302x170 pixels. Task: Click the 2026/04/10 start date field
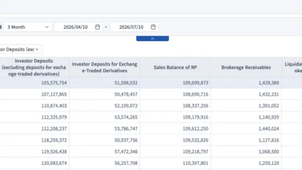pos(78,27)
